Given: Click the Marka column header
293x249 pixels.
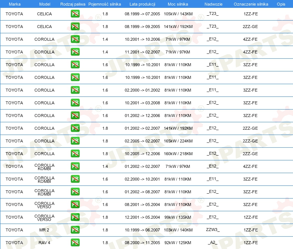Looking at the screenshot, I should pos(15,4).
